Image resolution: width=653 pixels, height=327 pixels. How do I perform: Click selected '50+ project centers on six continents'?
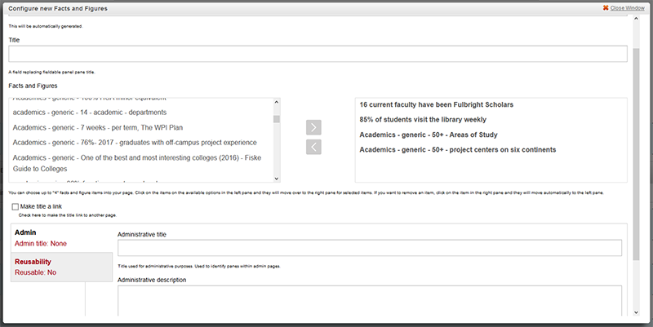click(x=458, y=149)
